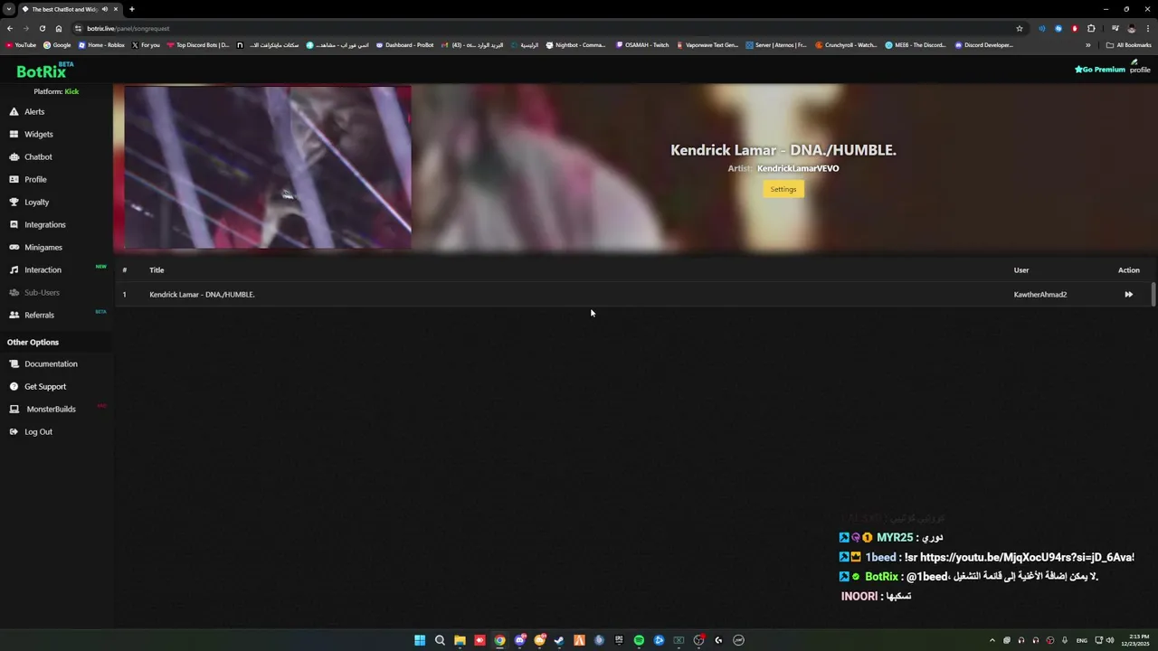1158x651 pixels.
Task: Skip the Kendrick Lamar song in queue
Action: pos(1128,294)
